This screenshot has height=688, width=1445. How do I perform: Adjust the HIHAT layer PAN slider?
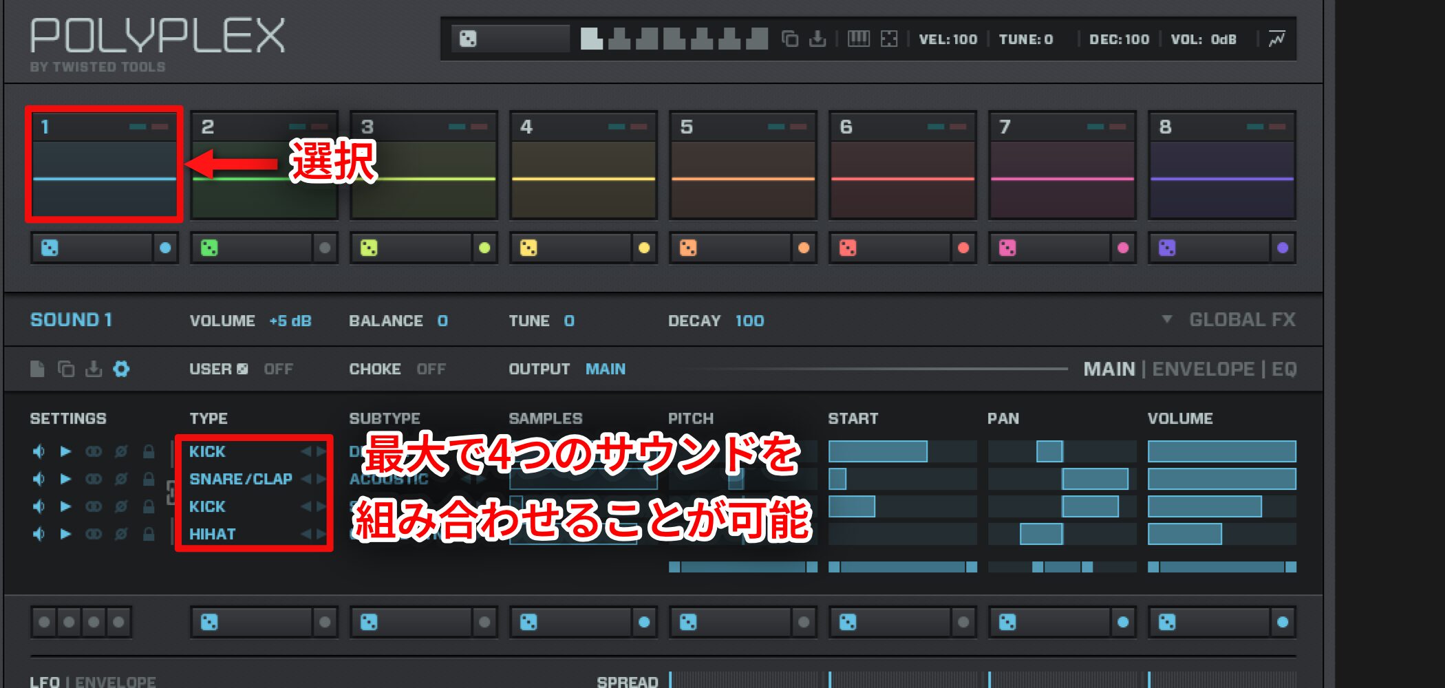pos(1062,534)
